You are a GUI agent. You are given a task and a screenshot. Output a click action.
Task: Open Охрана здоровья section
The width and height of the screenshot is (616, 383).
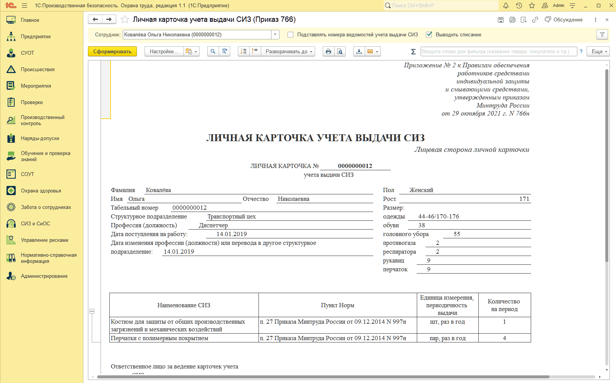pos(42,191)
